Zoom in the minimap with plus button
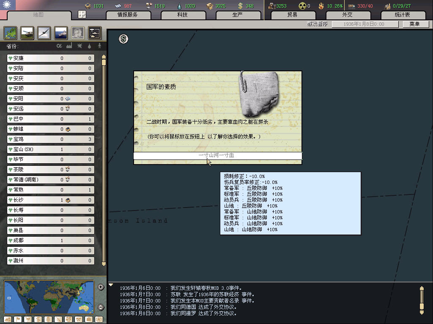 click(101, 287)
